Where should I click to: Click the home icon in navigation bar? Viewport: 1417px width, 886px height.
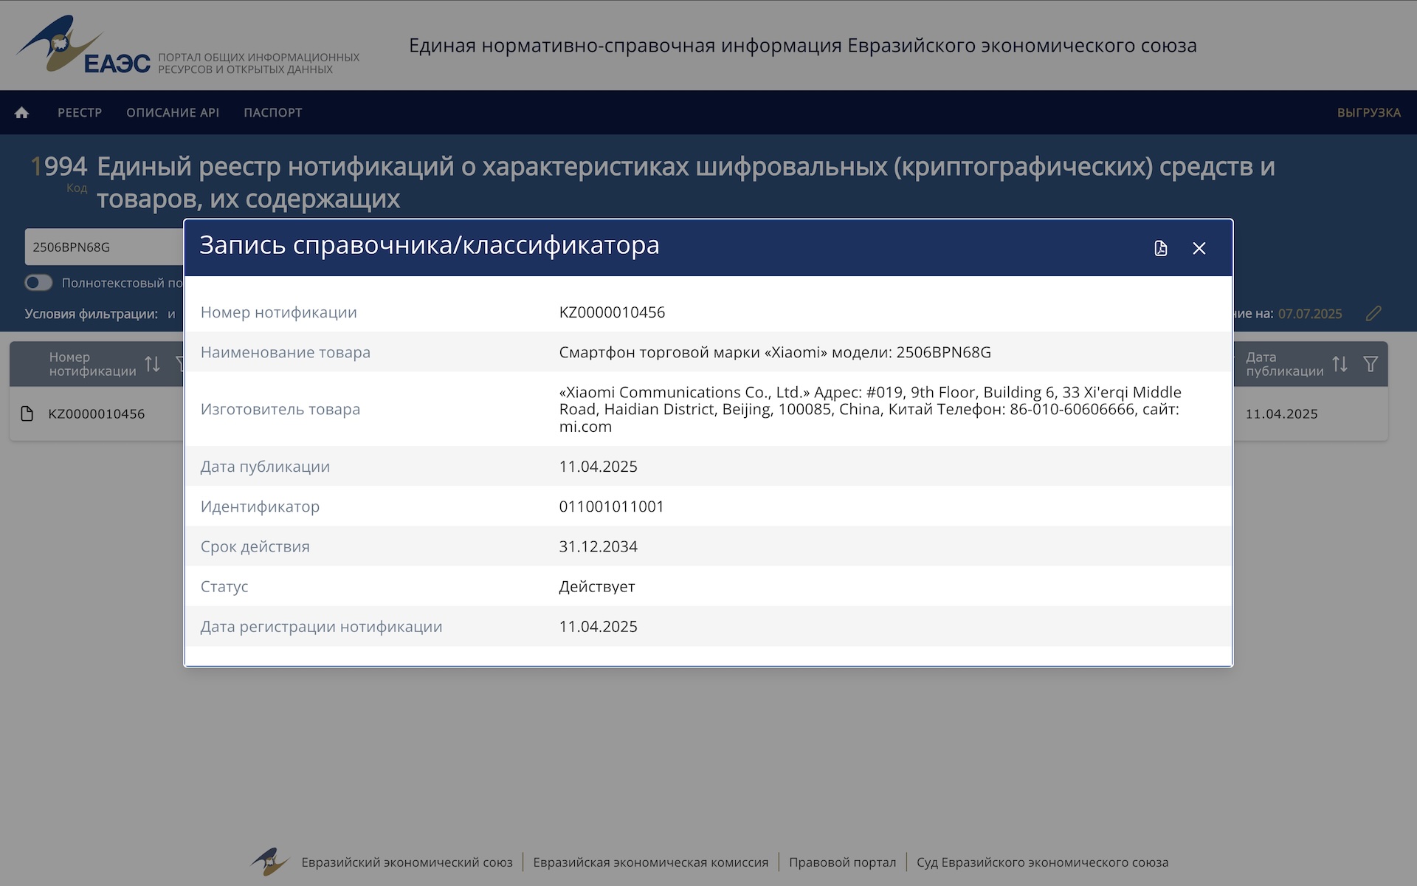[21, 112]
